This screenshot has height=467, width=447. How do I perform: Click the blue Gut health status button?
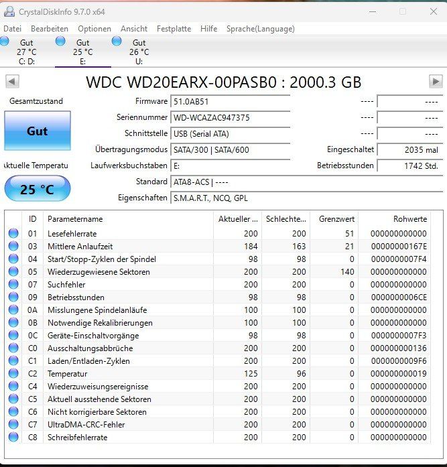pos(38,131)
